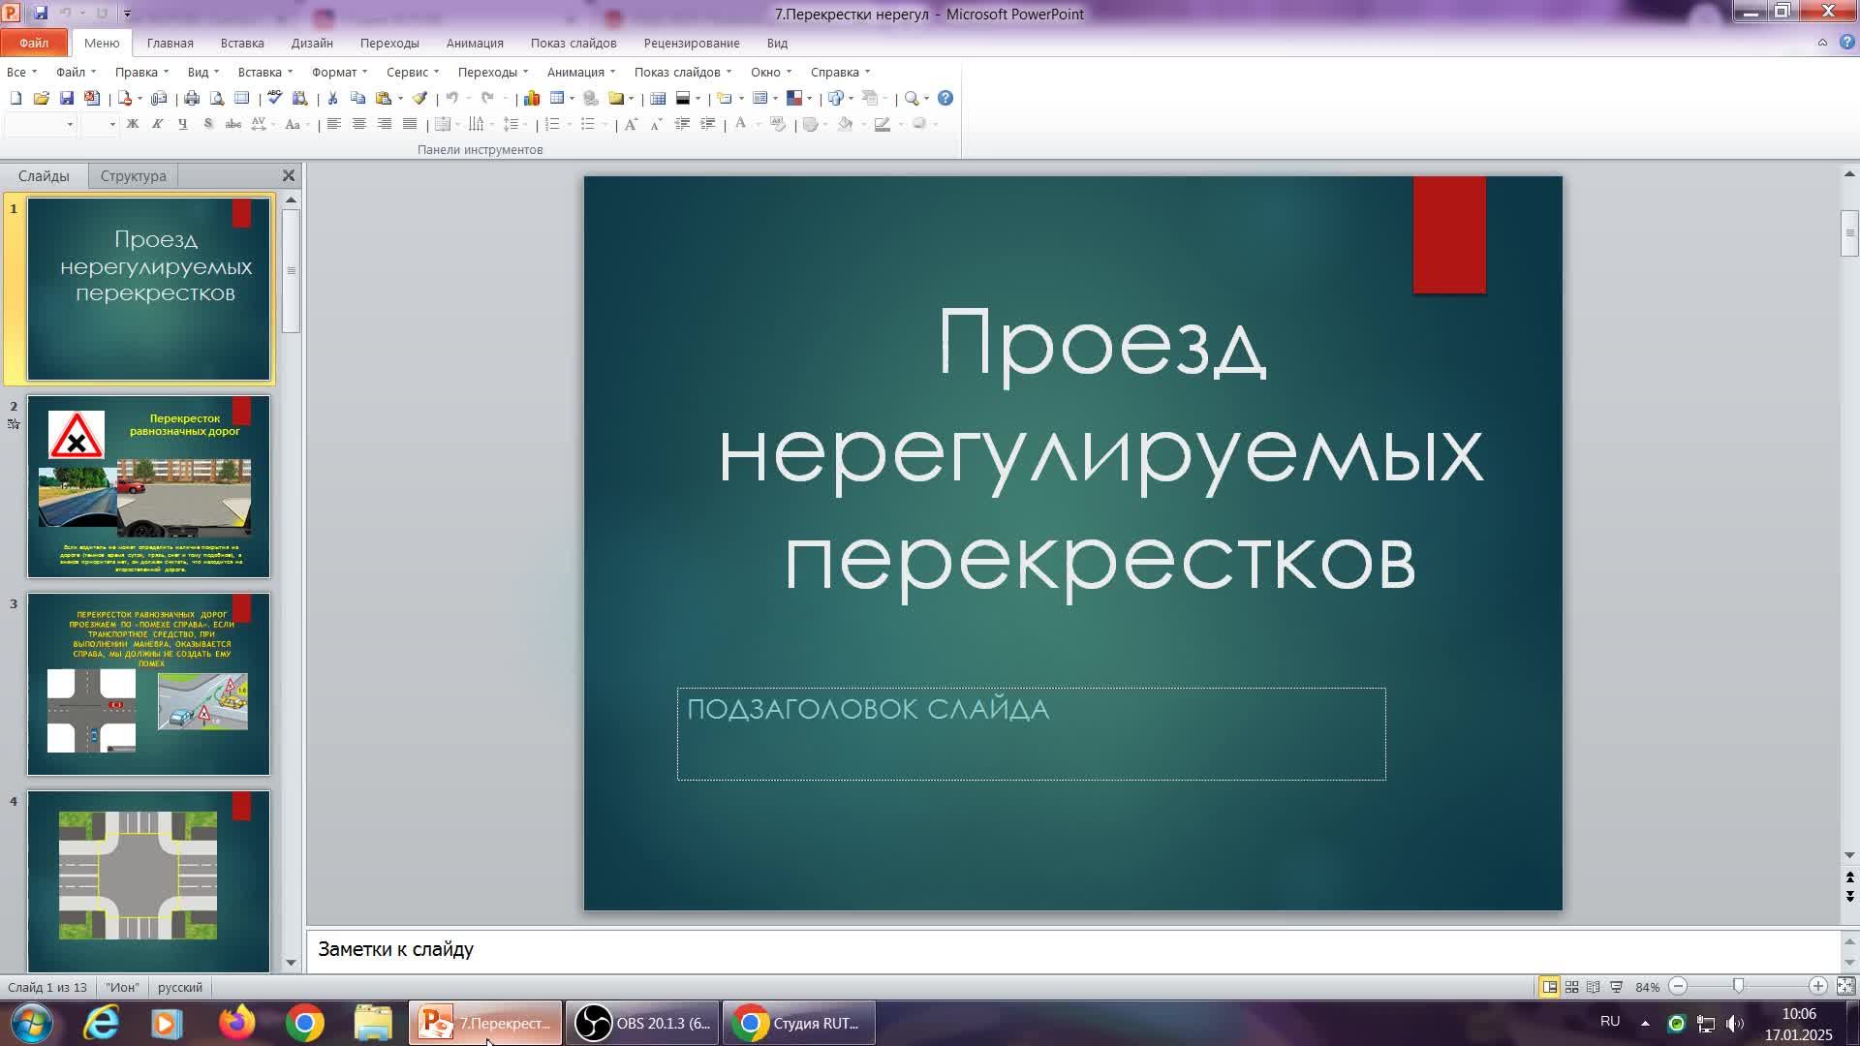The width and height of the screenshot is (1860, 1046).
Task: Center-align text with the toolbar icon
Action: click(358, 124)
